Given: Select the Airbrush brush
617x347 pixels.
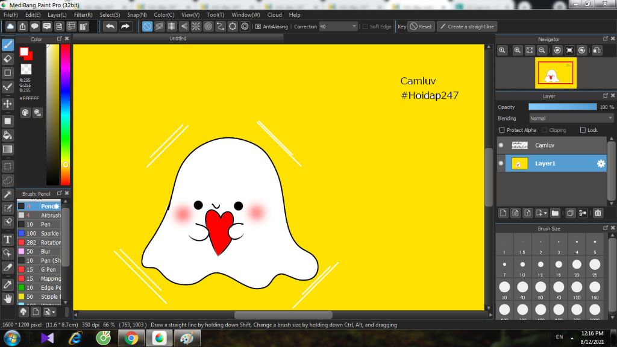Looking at the screenshot, I should [39, 215].
